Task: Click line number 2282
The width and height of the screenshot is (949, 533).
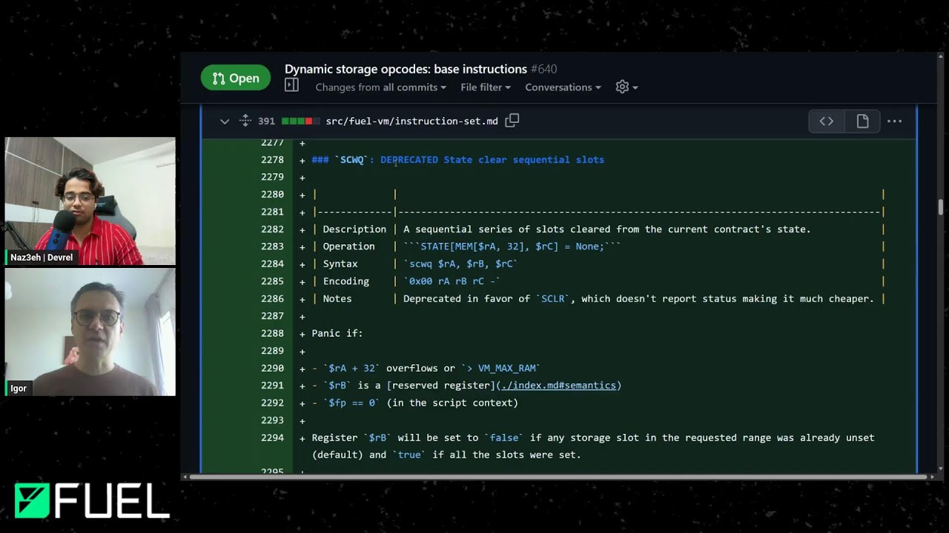Action: pos(272,229)
